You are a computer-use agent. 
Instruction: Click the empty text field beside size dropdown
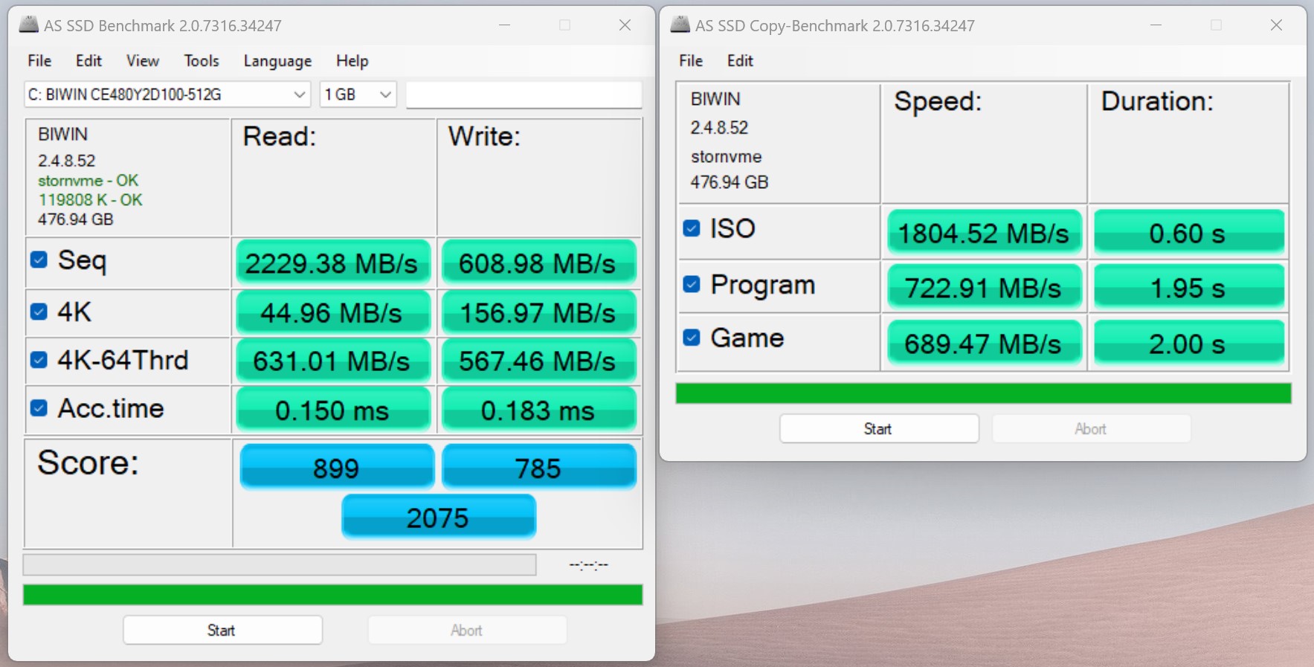[x=524, y=94]
